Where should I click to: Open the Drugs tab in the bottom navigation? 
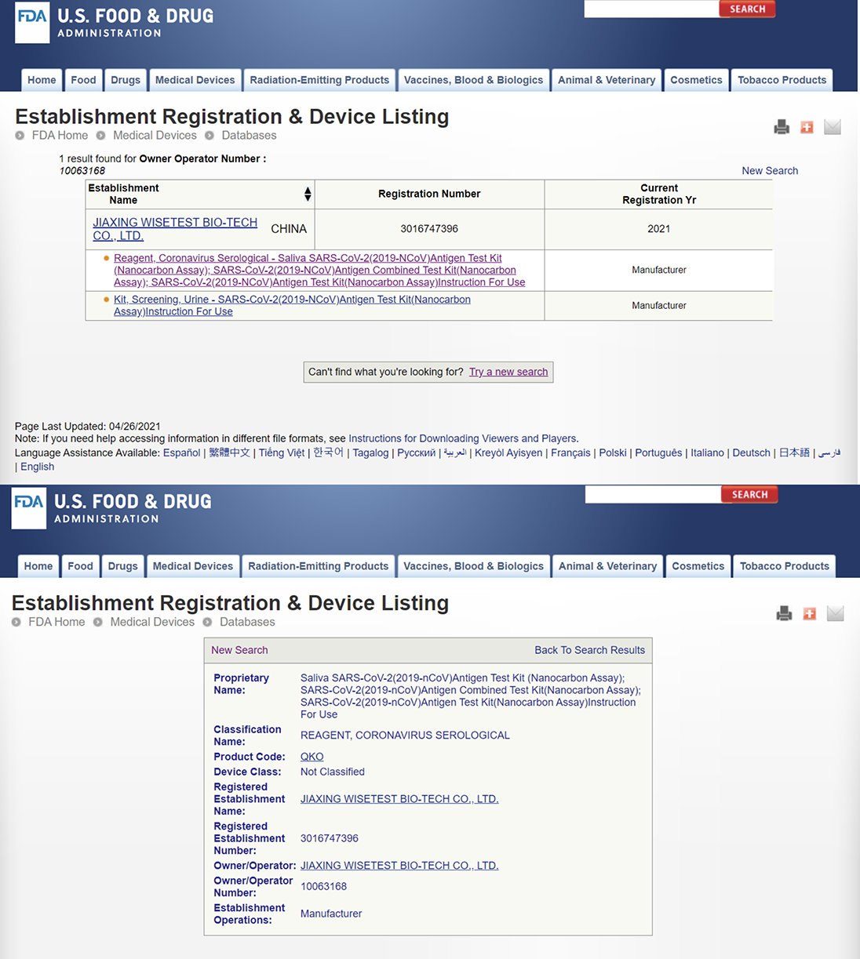[122, 566]
